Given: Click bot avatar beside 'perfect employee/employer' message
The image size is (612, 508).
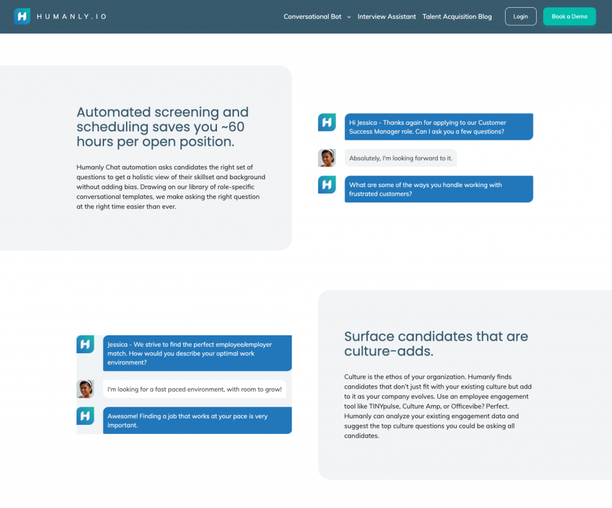Looking at the screenshot, I should tap(85, 344).
